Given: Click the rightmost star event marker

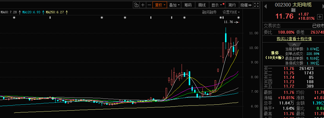Looking at the screenshot, I should 238,18.
